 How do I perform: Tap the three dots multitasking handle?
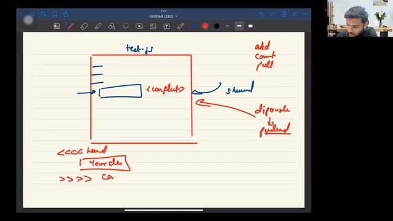click(x=164, y=11)
